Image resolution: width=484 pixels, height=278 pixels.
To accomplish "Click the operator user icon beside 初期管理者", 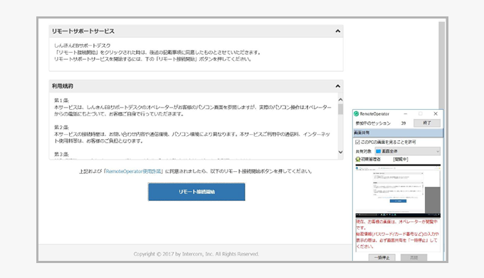I will 358,159.
